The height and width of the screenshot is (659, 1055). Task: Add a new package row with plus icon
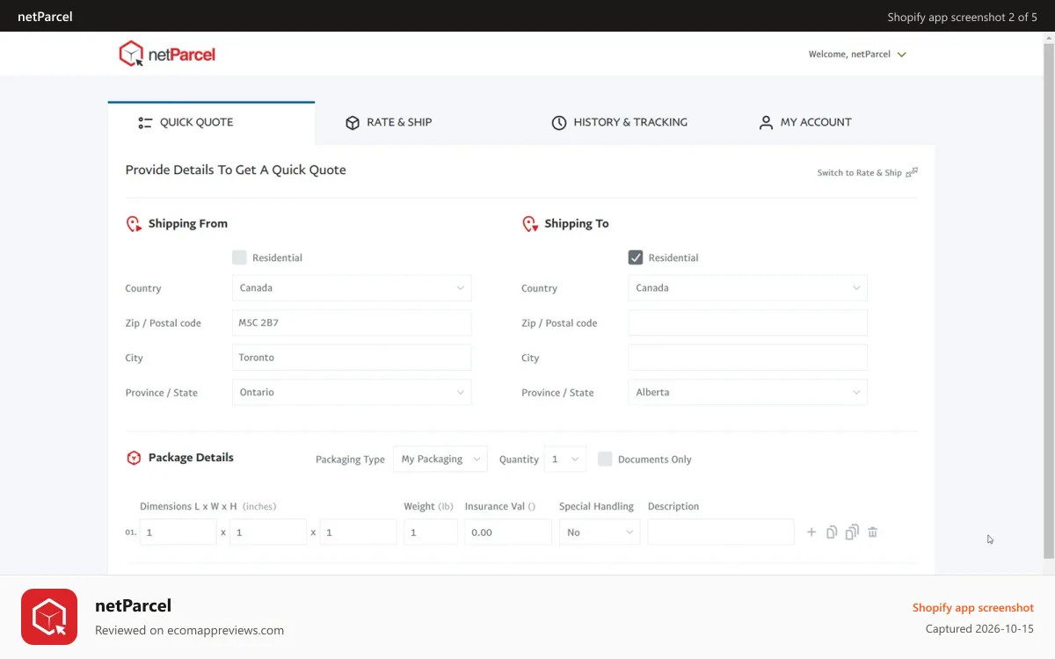[x=811, y=532]
